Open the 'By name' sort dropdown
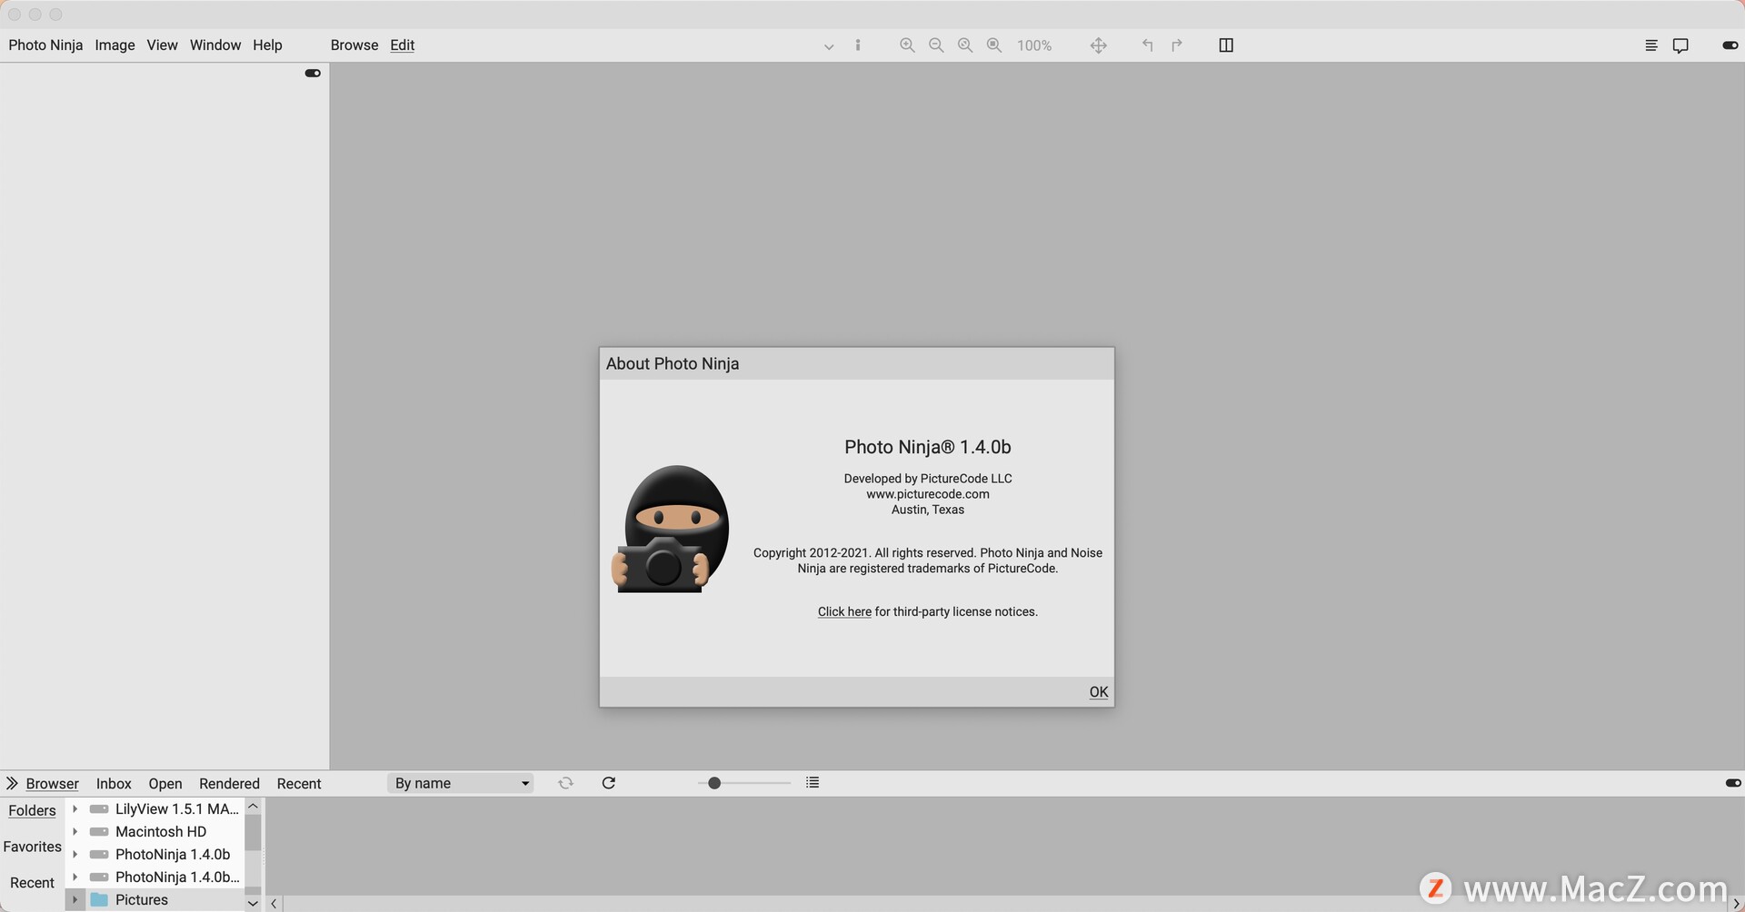 pos(461,783)
